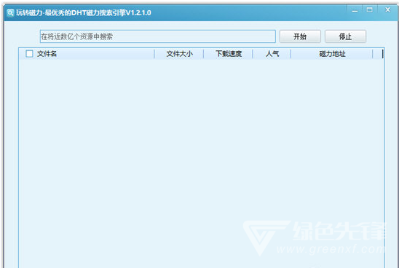Sort by the 下载速度 column header
Image resolution: width=399 pixels, height=268 pixels.
(228, 54)
